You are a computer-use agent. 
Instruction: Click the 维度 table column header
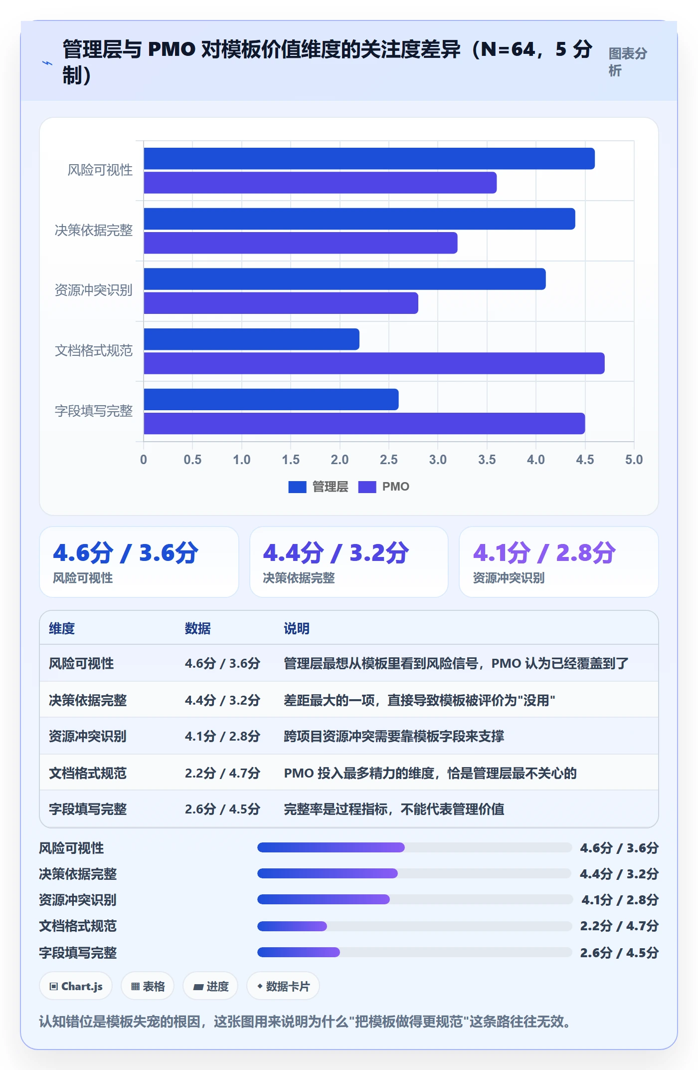coord(62,628)
